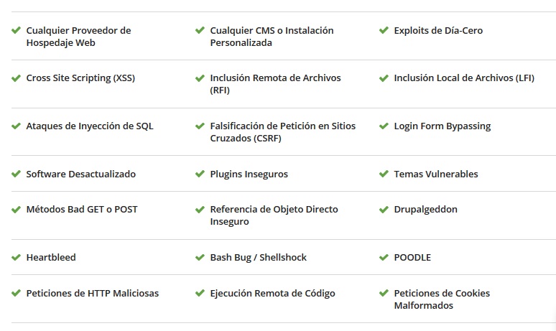Click the check icon beside Temas Vulnerables

pyautogui.click(x=384, y=174)
